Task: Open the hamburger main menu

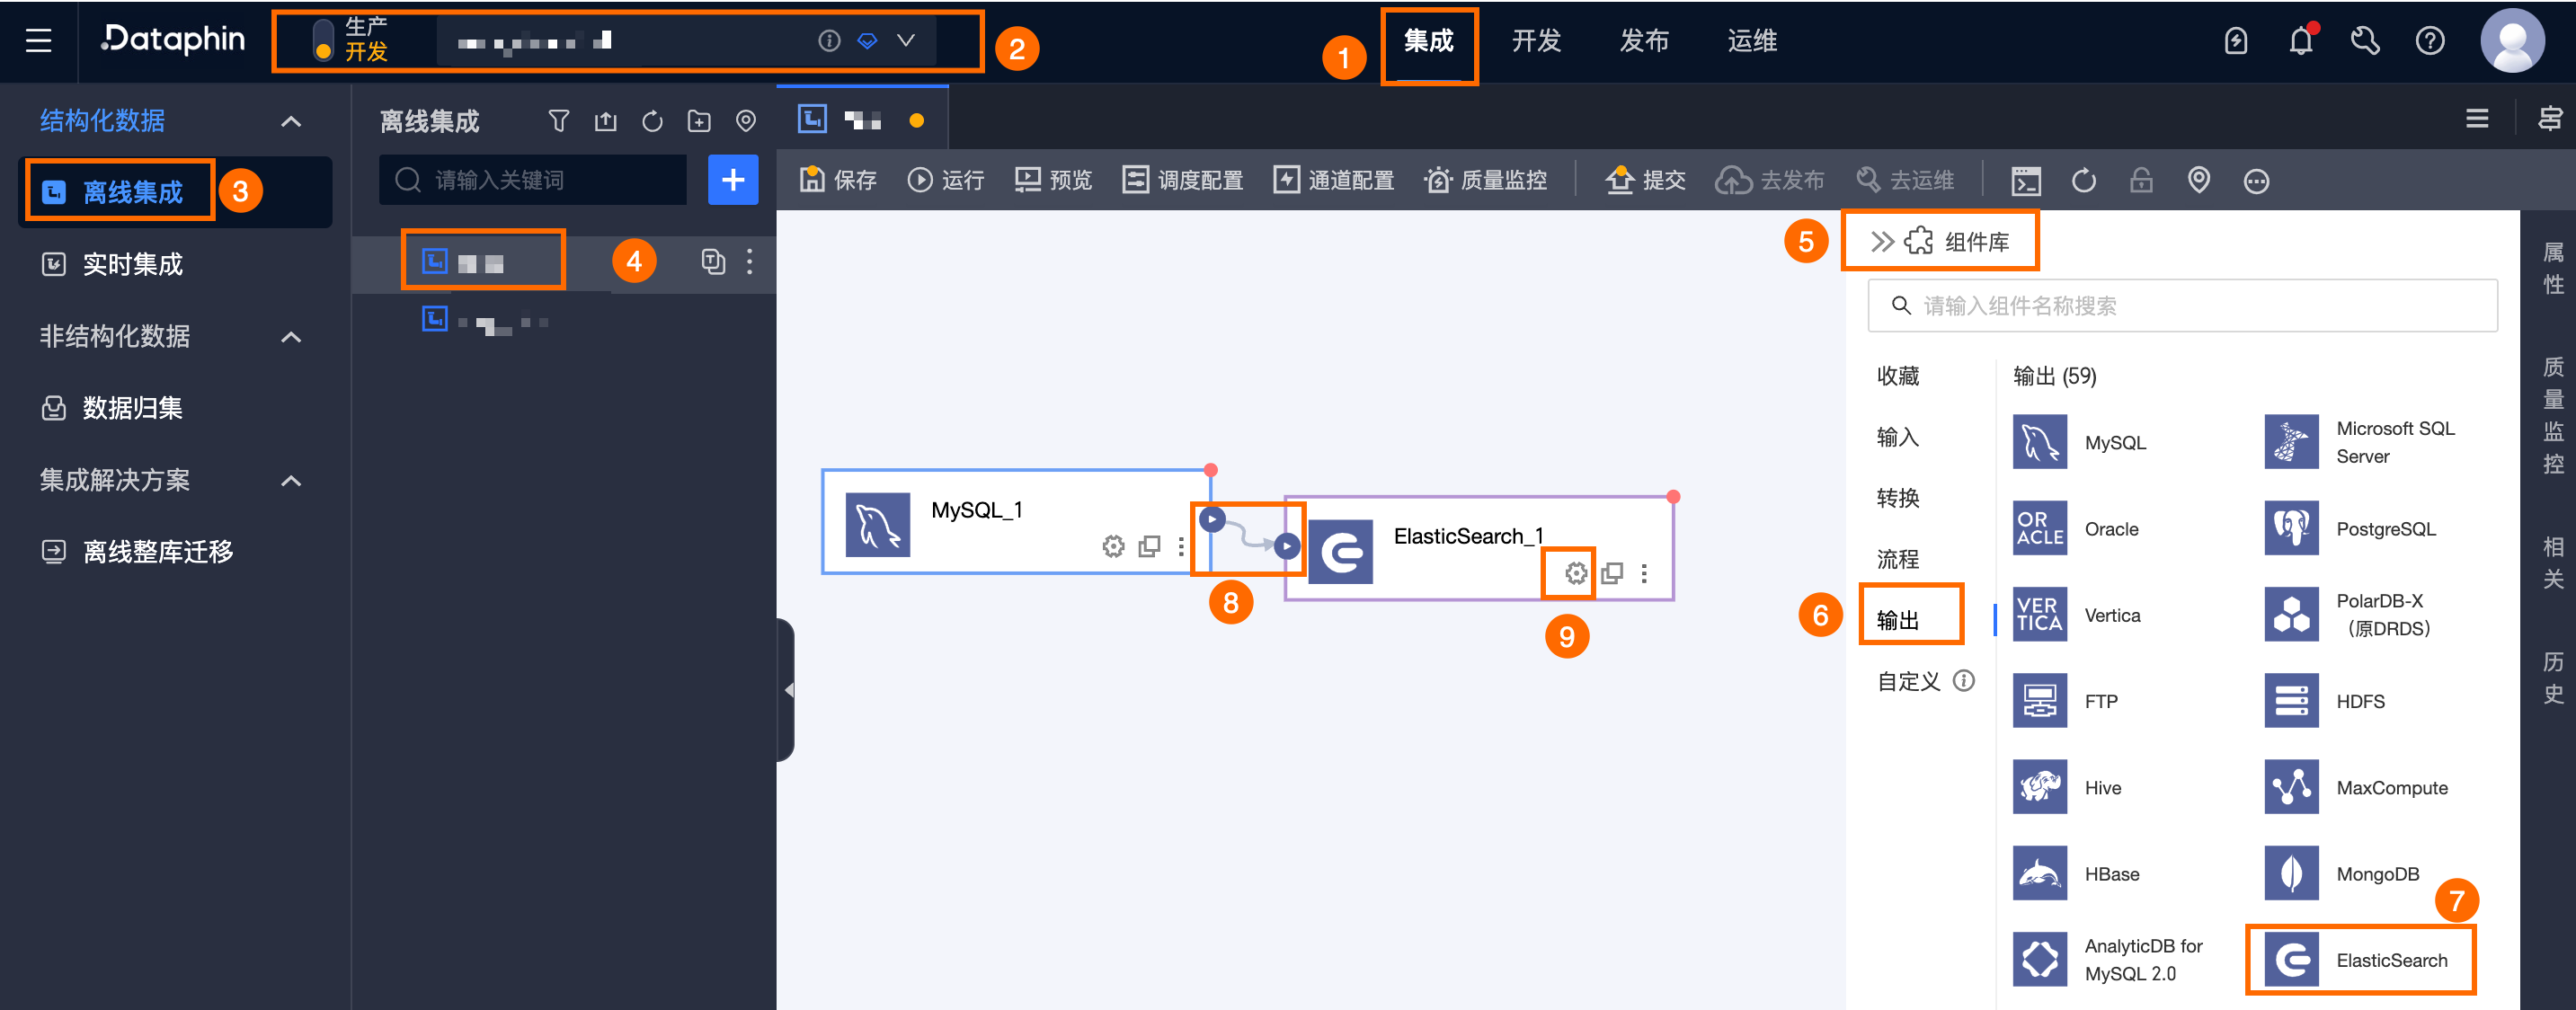Action: coord(38,41)
